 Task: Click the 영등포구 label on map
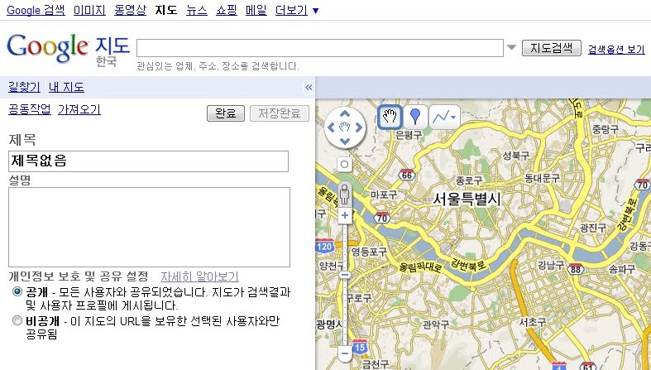(x=369, y=252)
